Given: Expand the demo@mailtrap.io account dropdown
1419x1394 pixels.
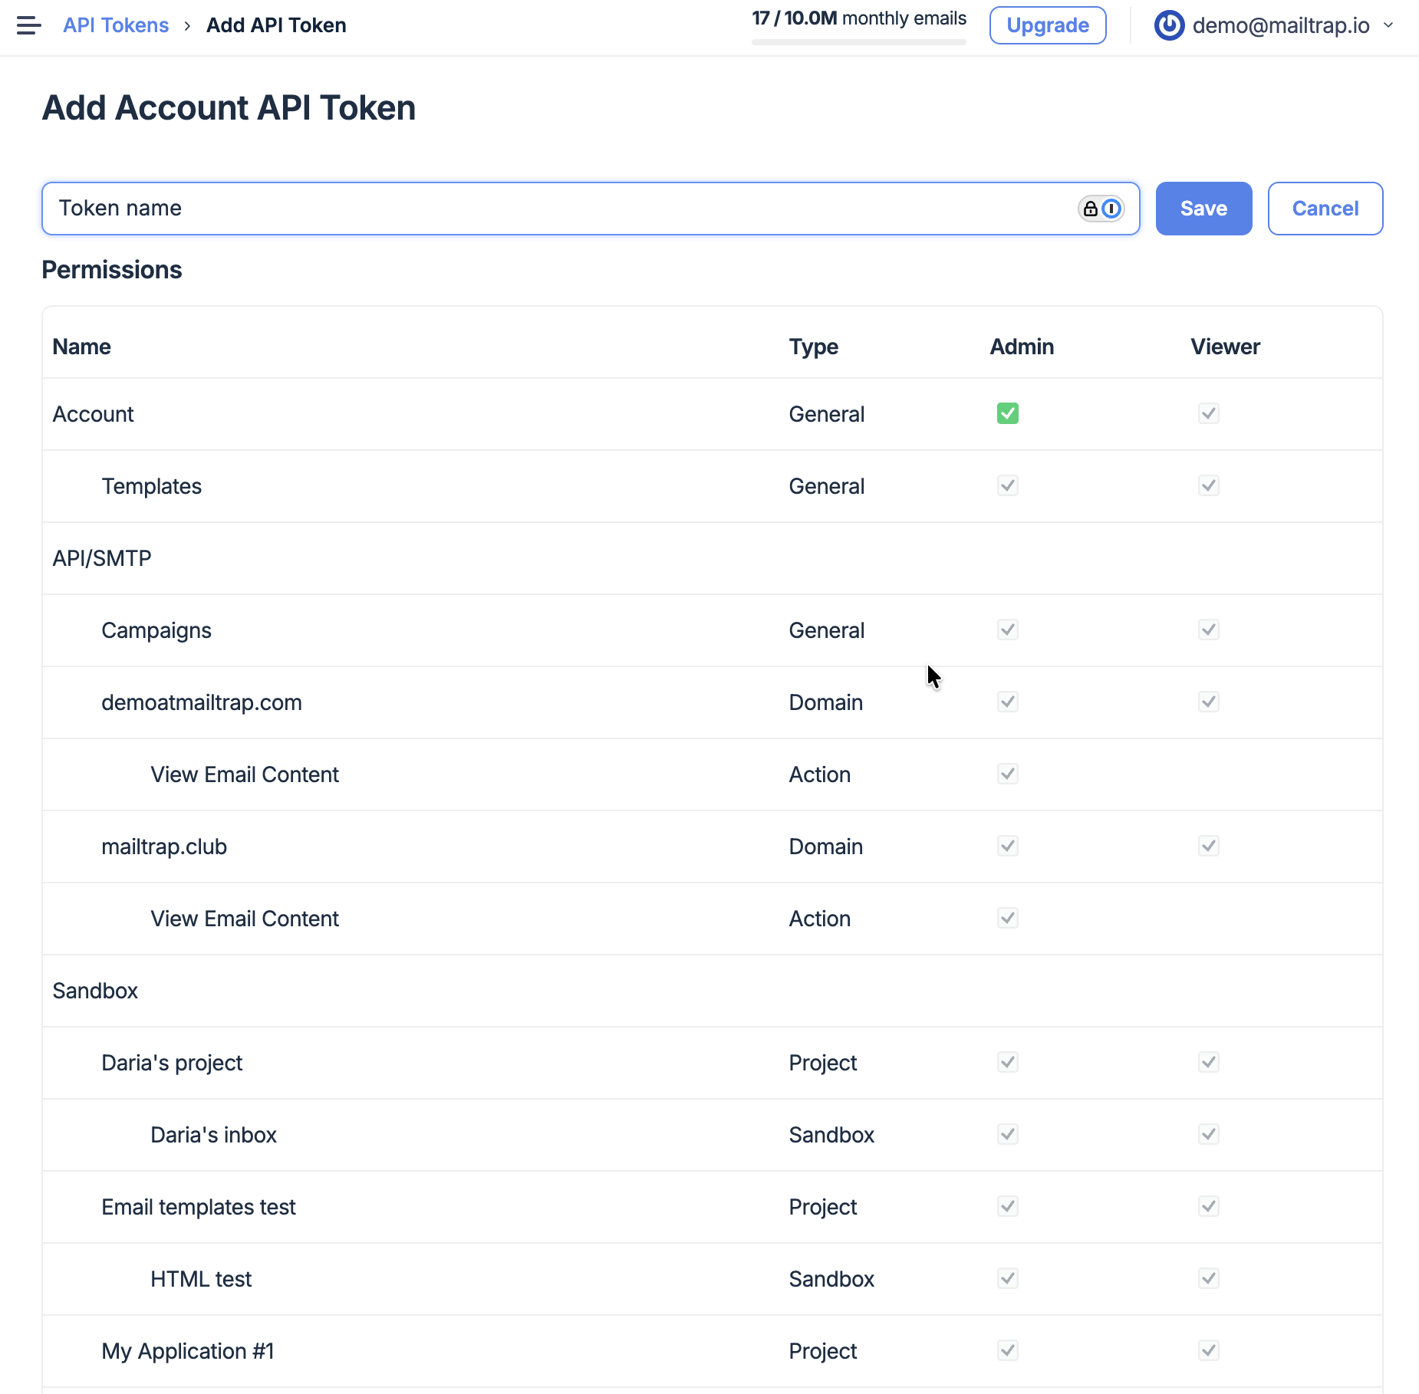Looking at the screenshot, I should coord(1388,25).
